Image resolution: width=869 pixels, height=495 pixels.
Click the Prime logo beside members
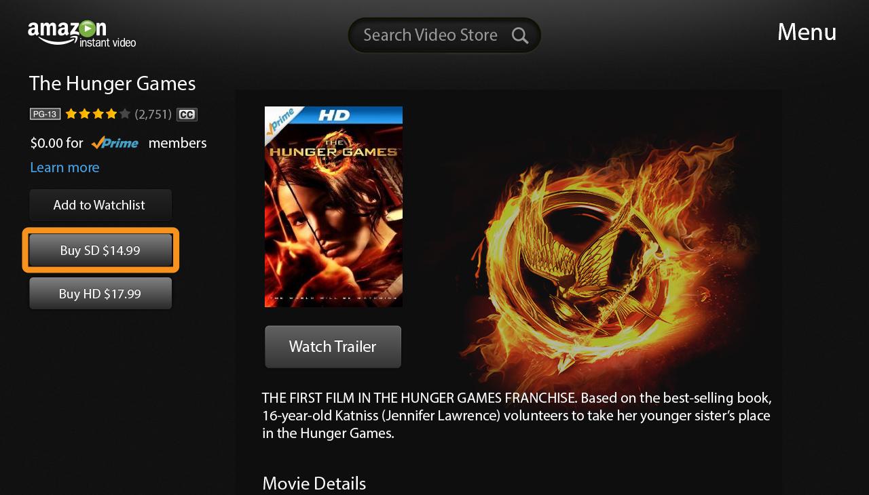115,142
